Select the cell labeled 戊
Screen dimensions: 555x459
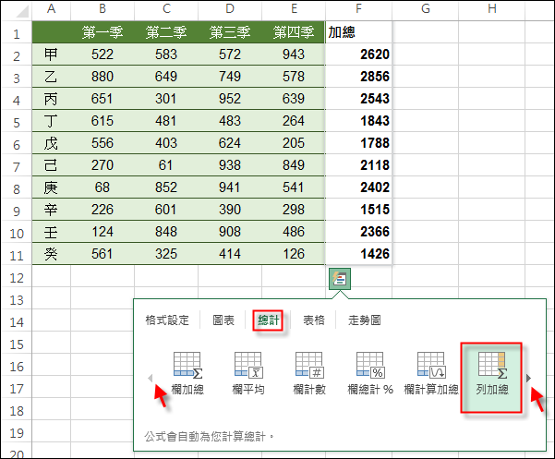(52, 143)
